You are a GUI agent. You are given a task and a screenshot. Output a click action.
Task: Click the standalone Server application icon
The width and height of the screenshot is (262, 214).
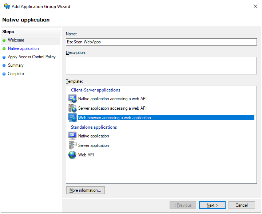pyautogui.click(x=72, y=145)
